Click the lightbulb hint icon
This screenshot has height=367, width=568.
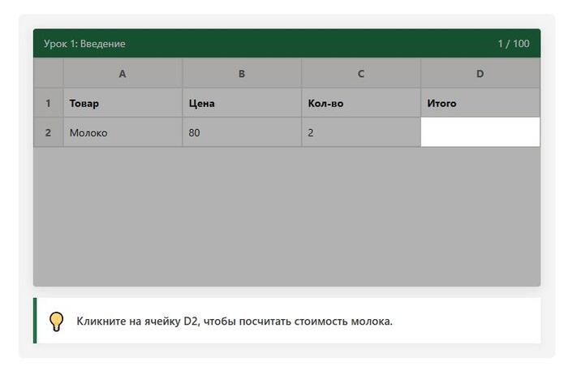(56, 322)
